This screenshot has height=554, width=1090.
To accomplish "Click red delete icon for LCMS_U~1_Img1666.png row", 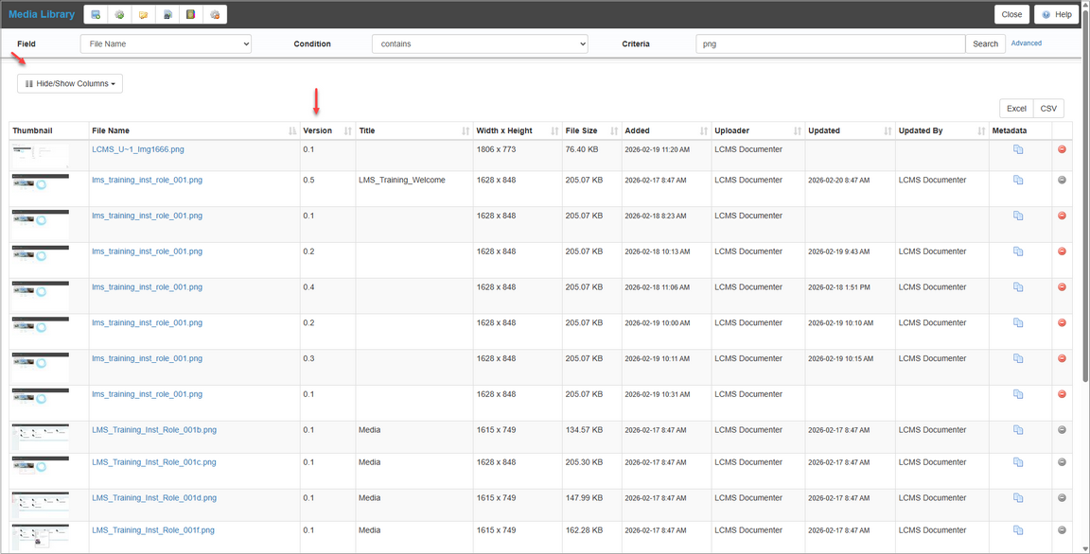I will click(x=1062, y=149).
